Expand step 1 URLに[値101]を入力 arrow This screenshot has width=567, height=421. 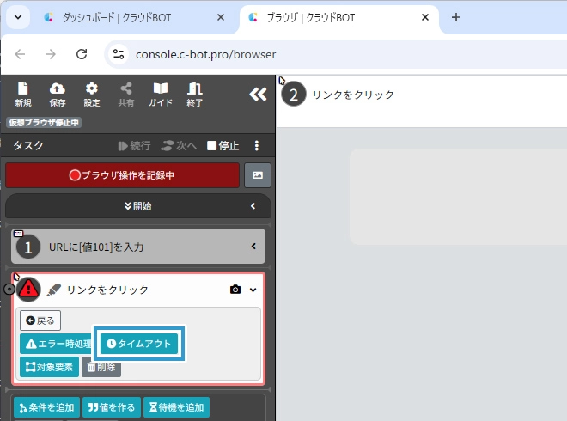tap(253, 247)
